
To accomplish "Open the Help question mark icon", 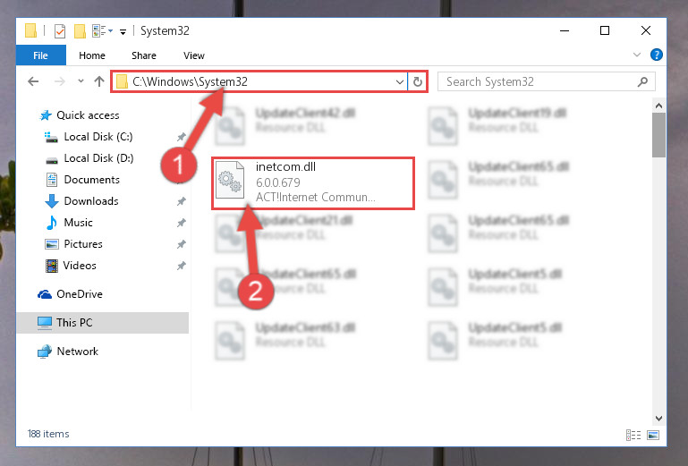I will pyautogui.click(x=657, y=55).
